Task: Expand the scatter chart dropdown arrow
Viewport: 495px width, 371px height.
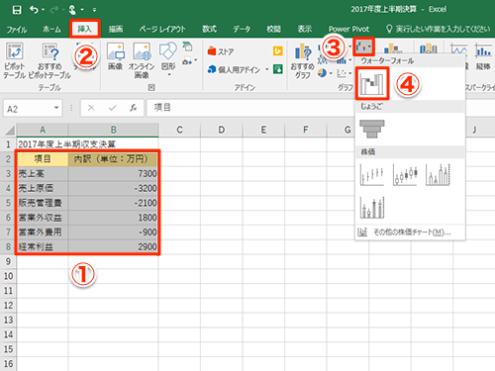Action: click(350, 73)
